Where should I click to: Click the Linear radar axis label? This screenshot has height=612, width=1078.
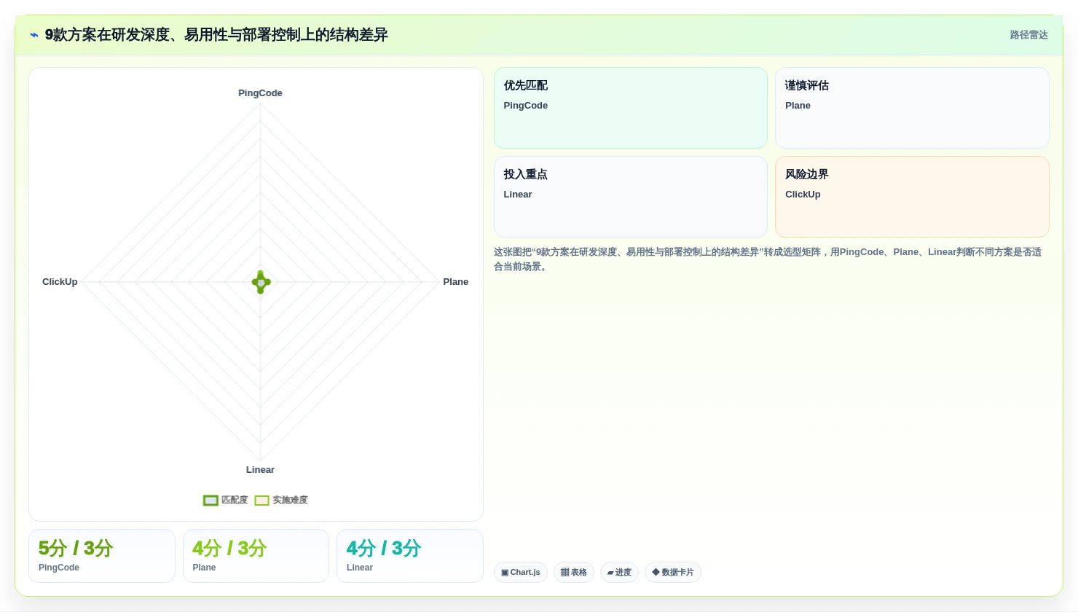(260, 470)
